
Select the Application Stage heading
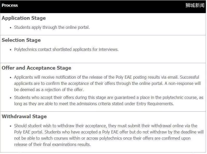click(x=24, y=18)
